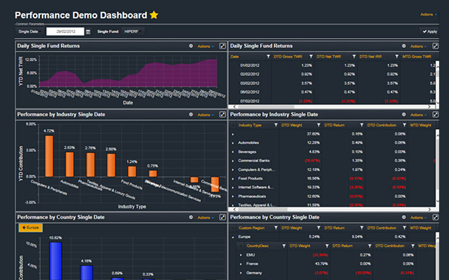This screenshot has width=449, height=280.
Task: Apply the common parameters
Action: tap(430, 31)
